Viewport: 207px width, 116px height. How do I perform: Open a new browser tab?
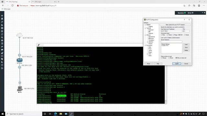coord(59,2)
